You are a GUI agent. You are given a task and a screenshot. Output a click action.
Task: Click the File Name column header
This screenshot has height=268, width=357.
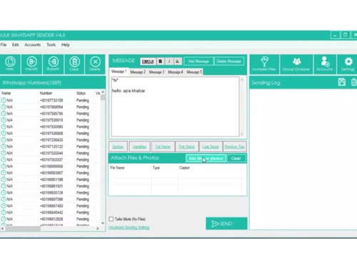point(117,168)
